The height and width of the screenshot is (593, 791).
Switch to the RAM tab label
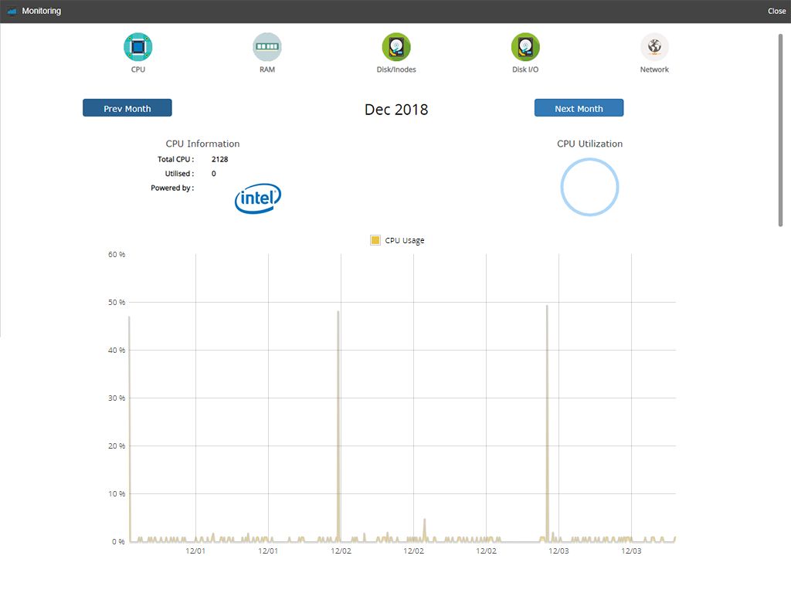tap(267, 69)
